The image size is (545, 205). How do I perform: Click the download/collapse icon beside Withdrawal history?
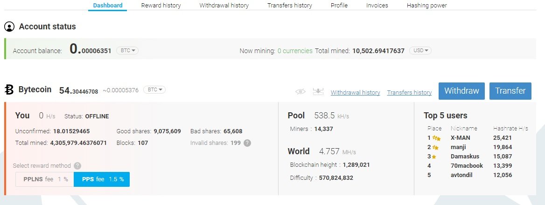tap(318, 91)
